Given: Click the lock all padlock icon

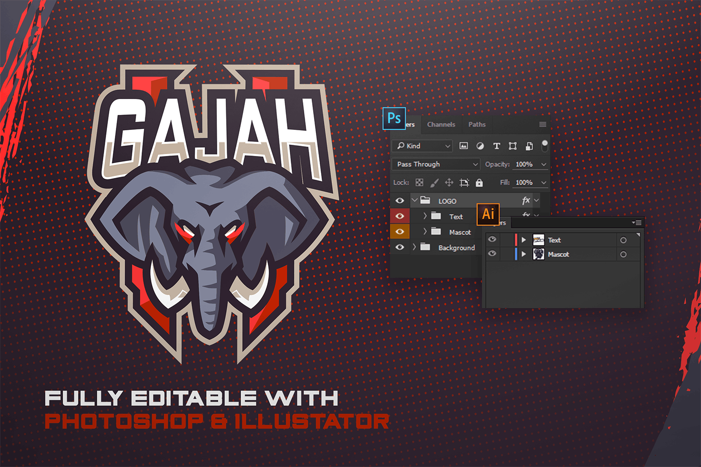Looking at the screenshot, I should [479, 183].
